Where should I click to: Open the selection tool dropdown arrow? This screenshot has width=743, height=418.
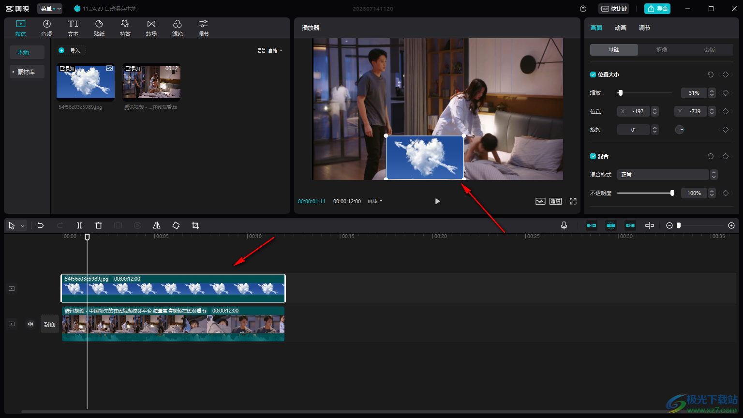click(23, 226)
